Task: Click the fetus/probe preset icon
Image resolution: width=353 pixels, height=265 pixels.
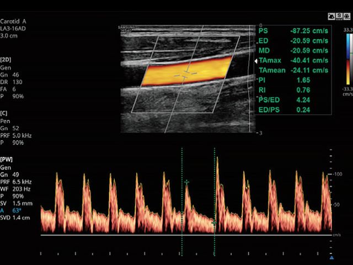Action: point(331,17)
